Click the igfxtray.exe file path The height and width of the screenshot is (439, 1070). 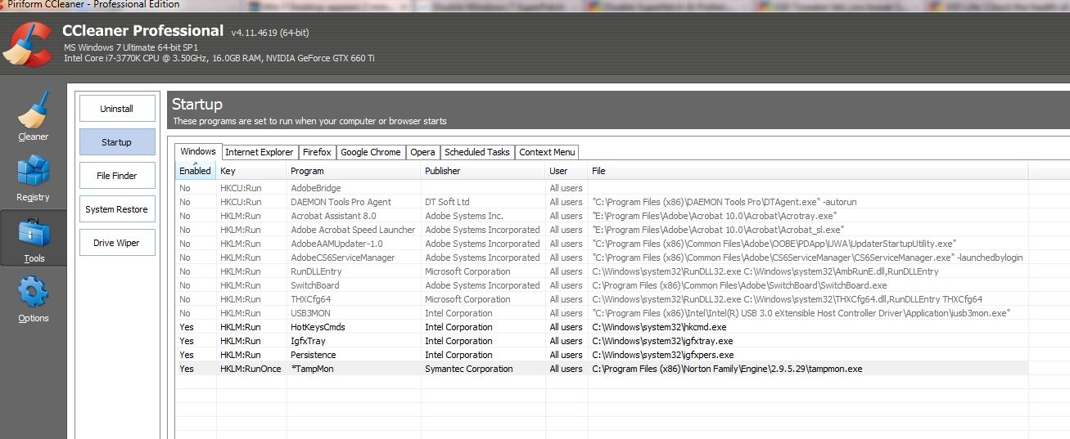[662, 341]
